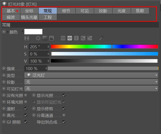The width and height of the screenshot is (161, 134).
Task: Switch to the 坐标 tab
Action: click(x=29, y=11)
